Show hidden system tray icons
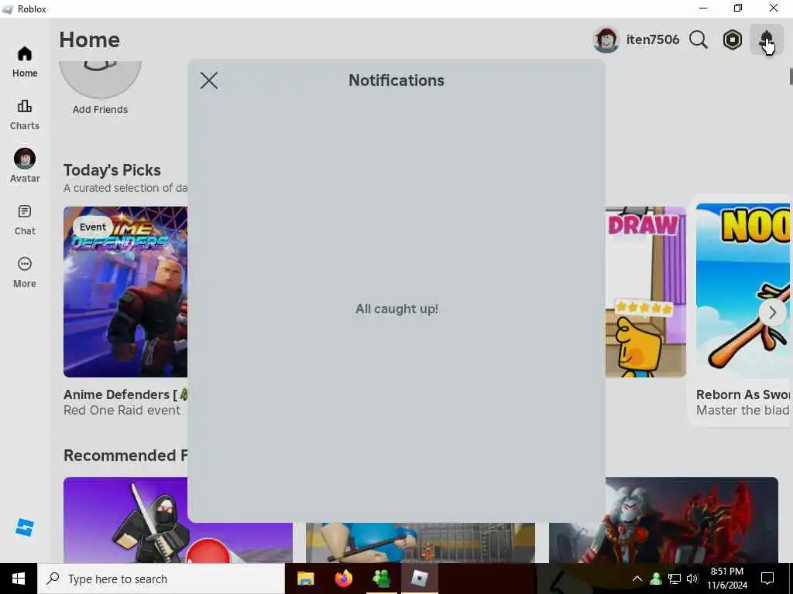The height and width of the screenshot is (594, 793). (637, 579)
